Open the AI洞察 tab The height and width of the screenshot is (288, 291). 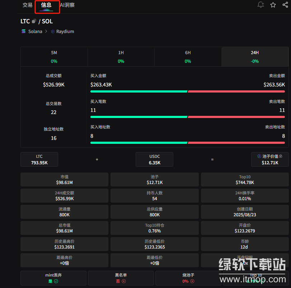point(67,5)
